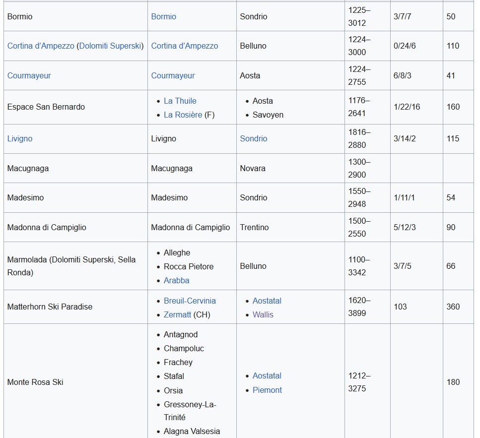
Task: Select the Alleghe list entry
Action: point(177,252)
